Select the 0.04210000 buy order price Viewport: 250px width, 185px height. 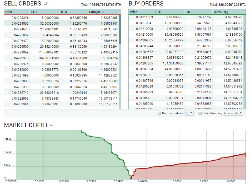click(144, 35)
